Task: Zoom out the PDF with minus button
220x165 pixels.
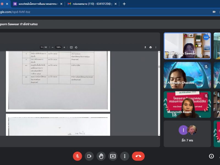Action: tap(53, 47)
